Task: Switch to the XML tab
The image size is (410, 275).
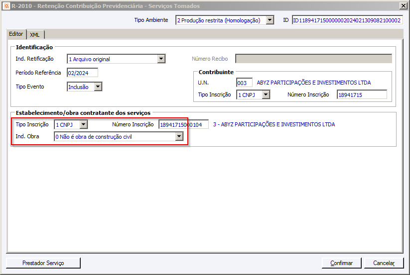Action: 35,34
